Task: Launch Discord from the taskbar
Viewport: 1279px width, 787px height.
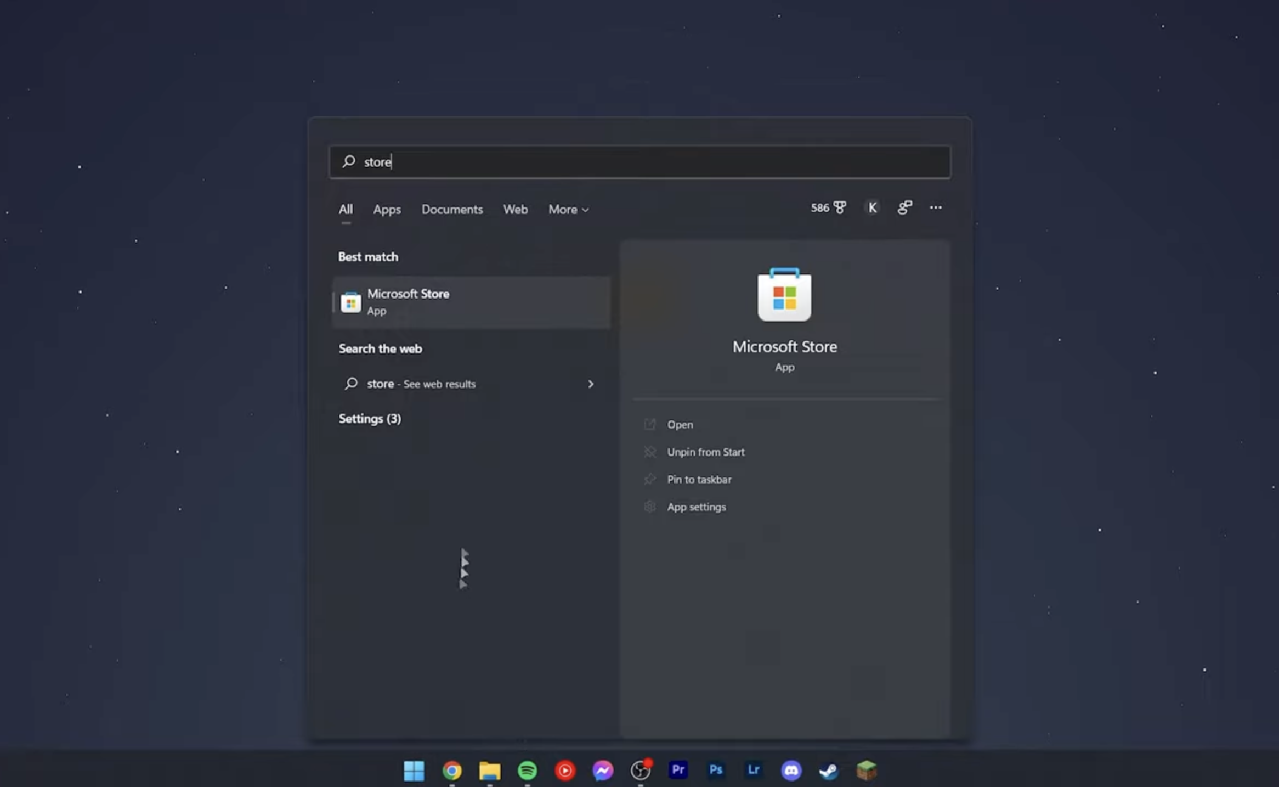Action: click(x=791, y=771)
